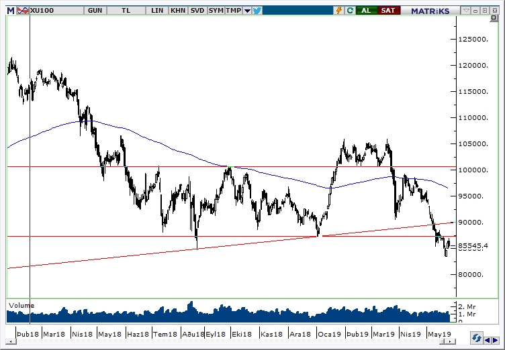Click the Oca19 date axis label

(329, 334)
